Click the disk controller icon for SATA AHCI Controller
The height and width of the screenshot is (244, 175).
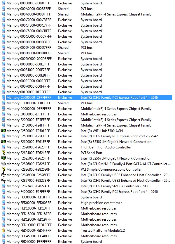[3, 164]
